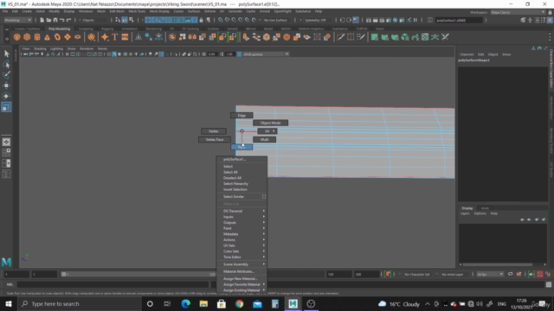Image resolution: width=554 pixels, height=311 pixels.
Task: Expand Assign Favorite Material submenu
Action: tap(242, 284)
